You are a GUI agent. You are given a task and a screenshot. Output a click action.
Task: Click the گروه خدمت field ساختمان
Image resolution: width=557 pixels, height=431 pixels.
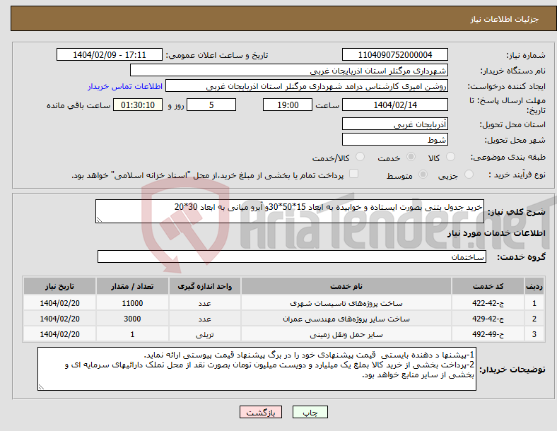[292, 256]
